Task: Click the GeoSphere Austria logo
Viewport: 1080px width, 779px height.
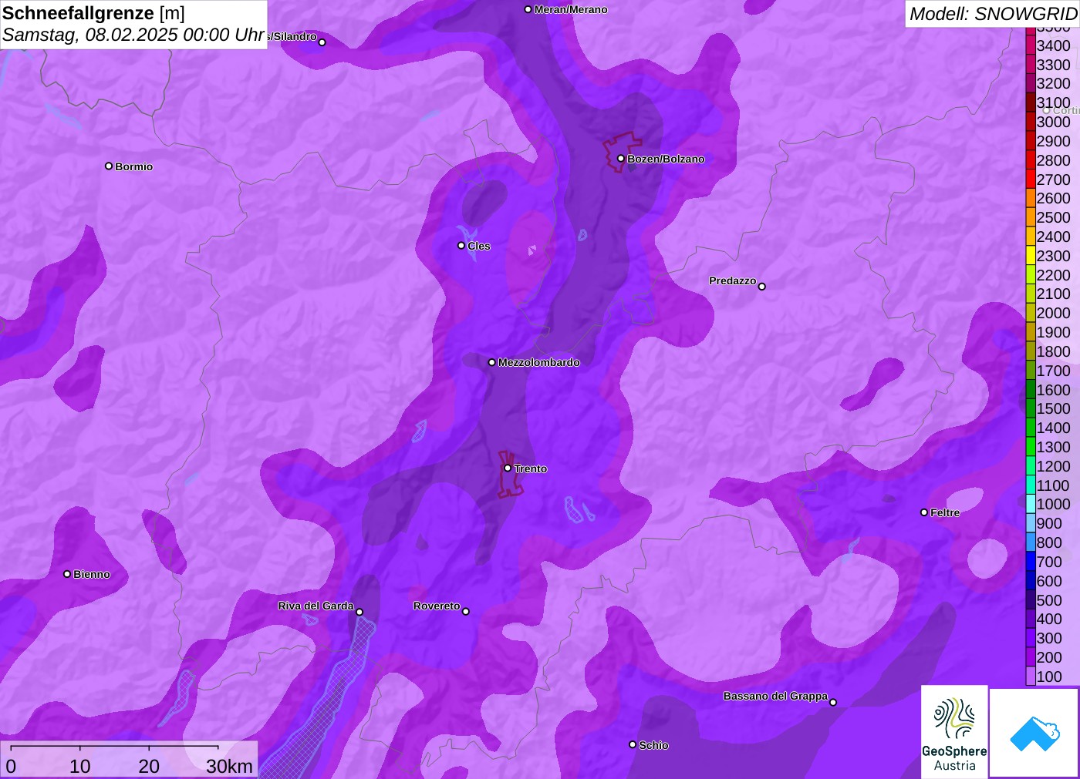Action: [954, 732]
